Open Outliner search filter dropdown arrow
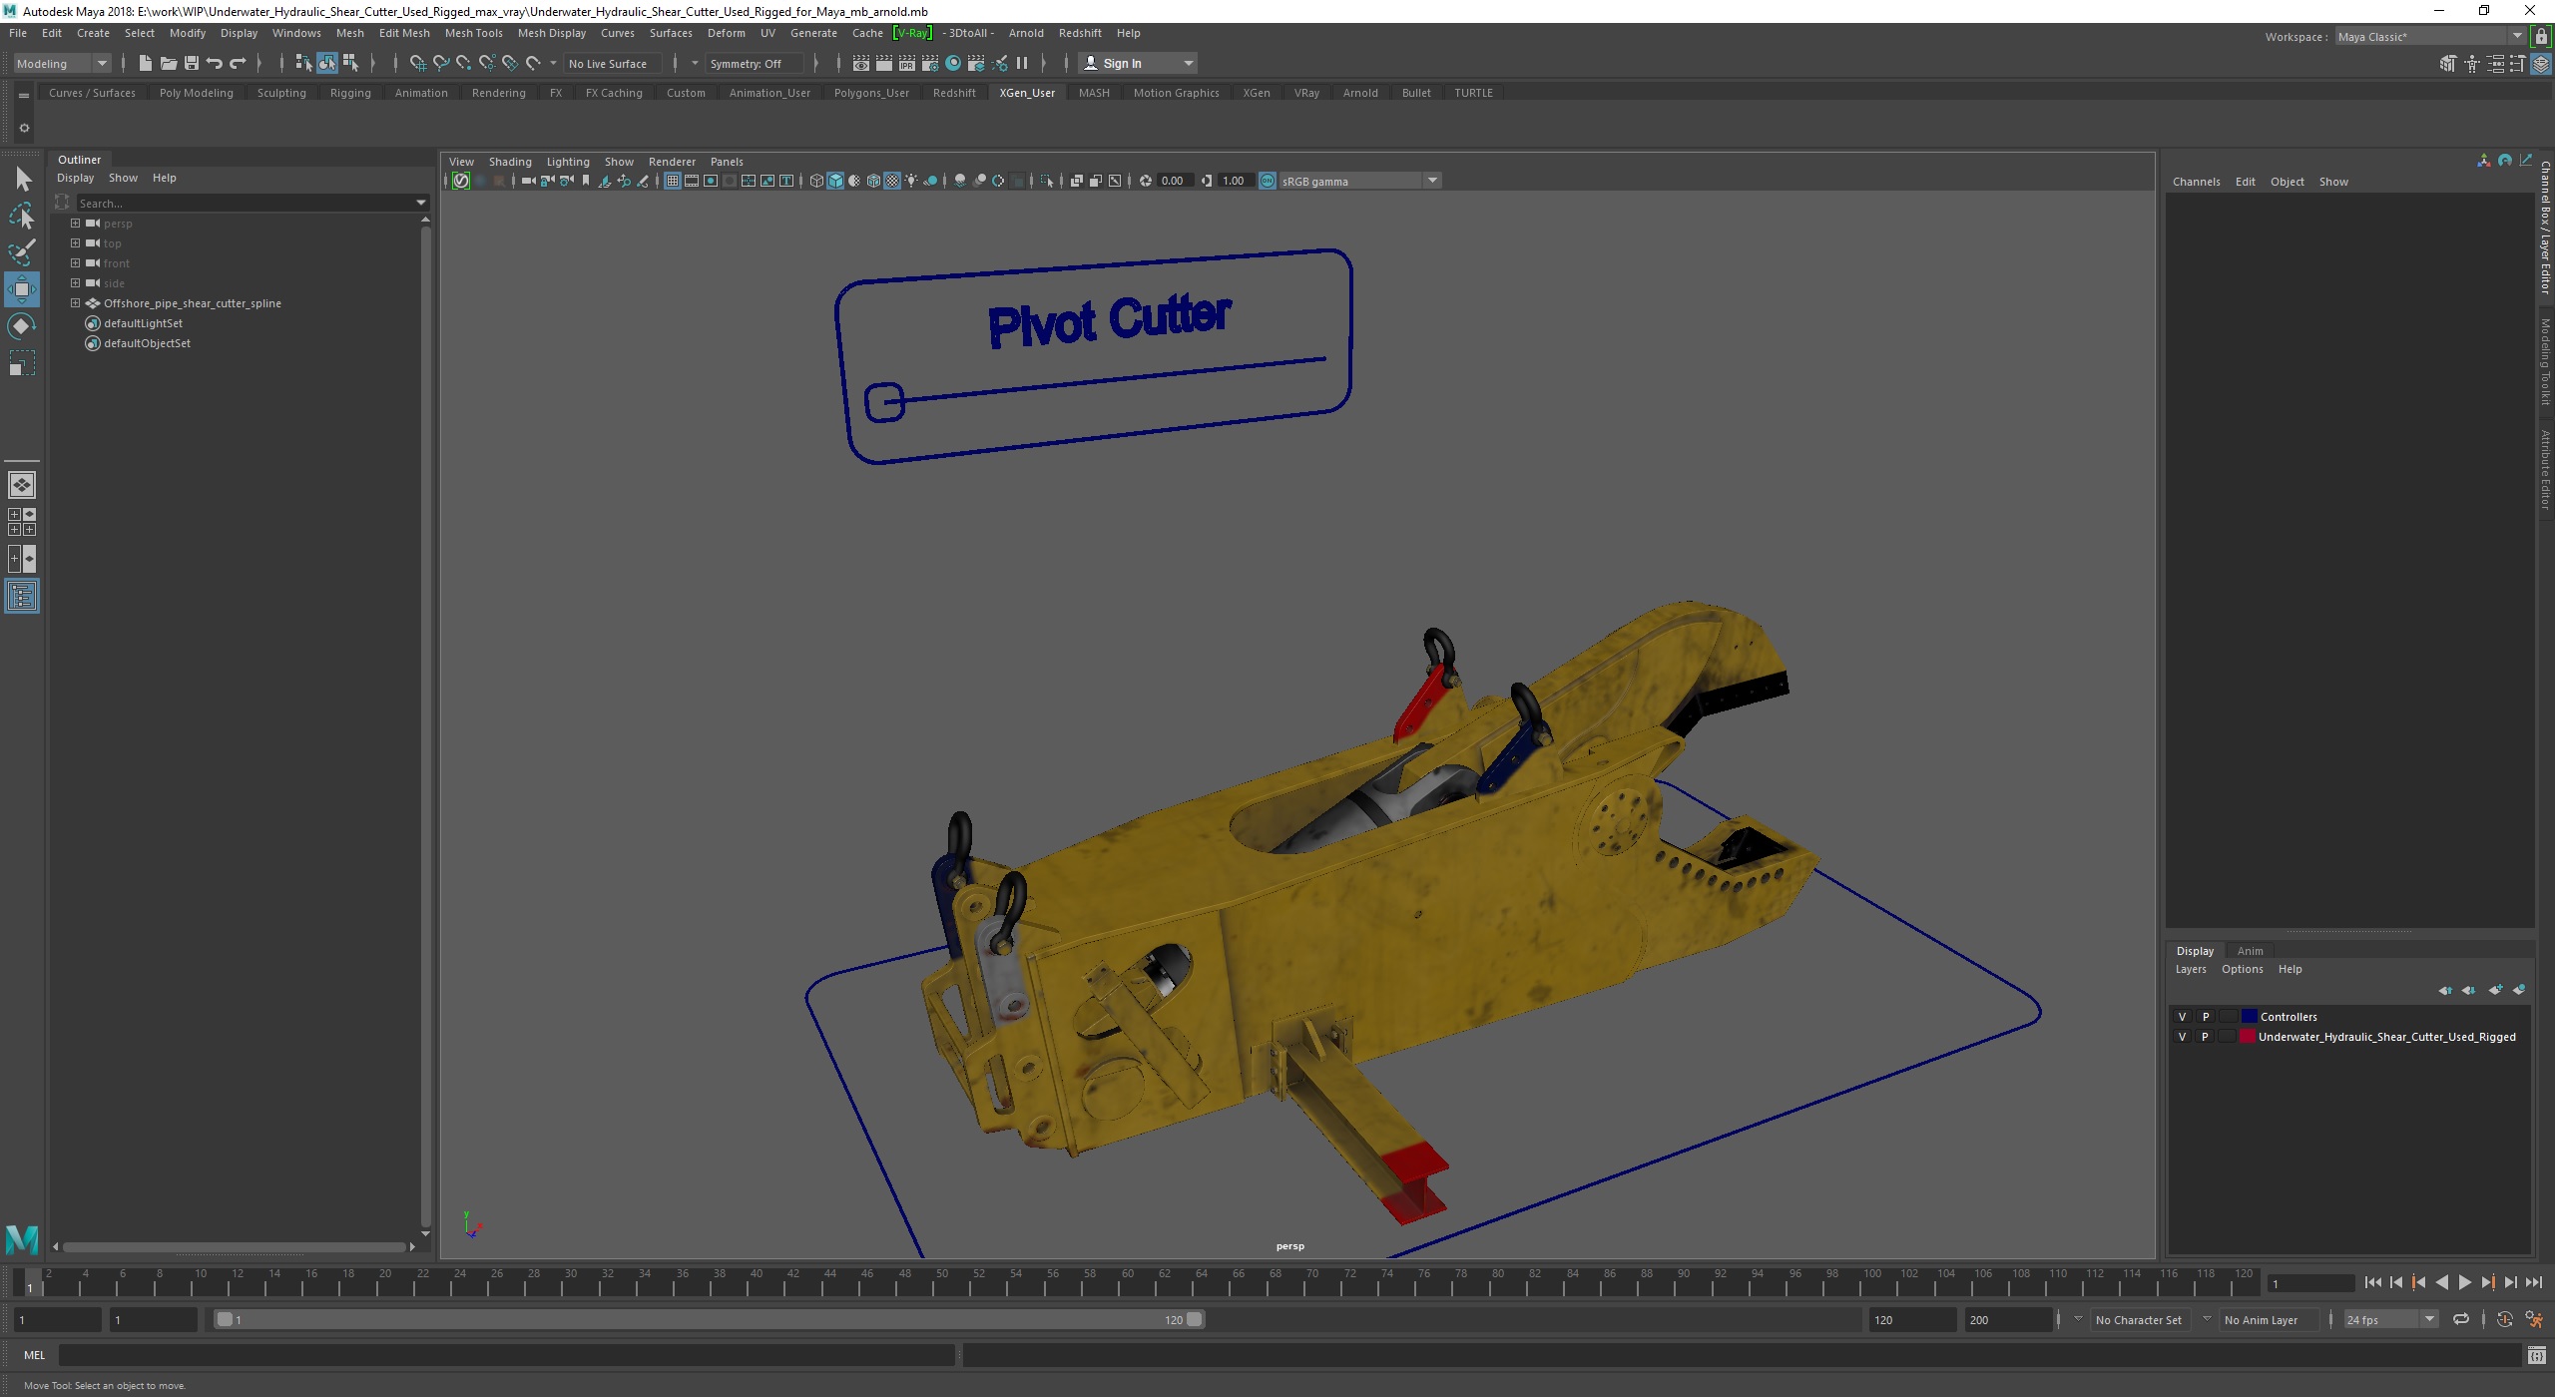The height and width of the screenshot is (1397, 2555). (x=421, y=203)
